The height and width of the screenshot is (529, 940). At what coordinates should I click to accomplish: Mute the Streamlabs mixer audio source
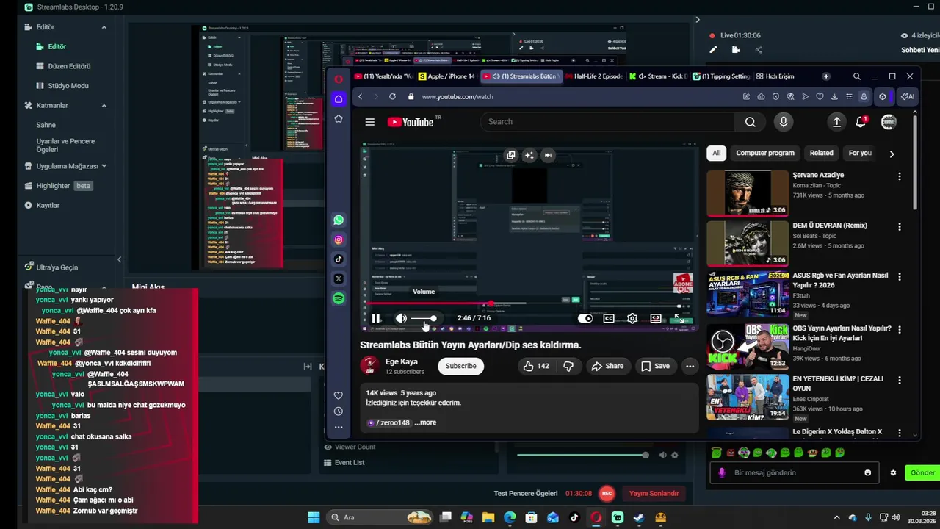662,455
